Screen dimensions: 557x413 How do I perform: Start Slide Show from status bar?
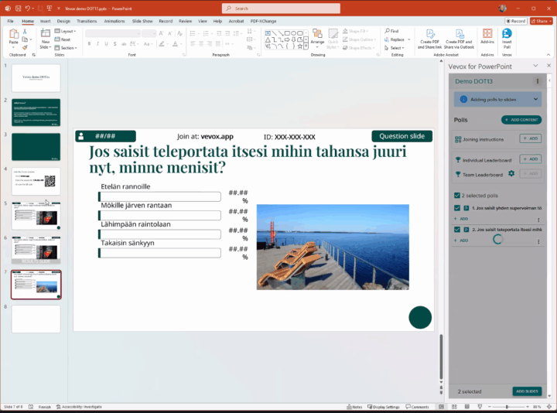pyautogui.click(x=480, y=407)
